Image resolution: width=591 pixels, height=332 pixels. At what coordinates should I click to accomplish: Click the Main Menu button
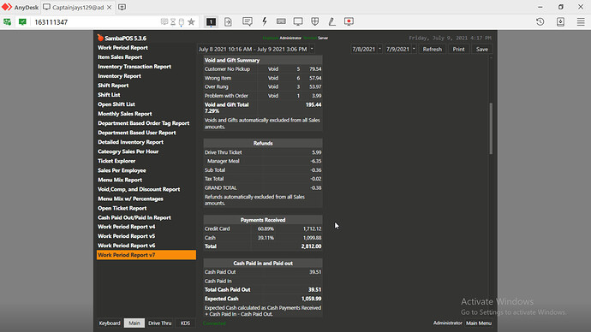click(x=479, y=323)
